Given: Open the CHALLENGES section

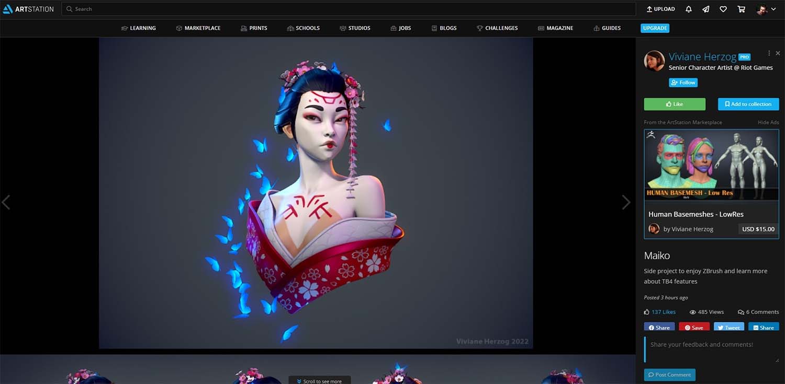Looking at the screenshot, I should pos(497,28).
